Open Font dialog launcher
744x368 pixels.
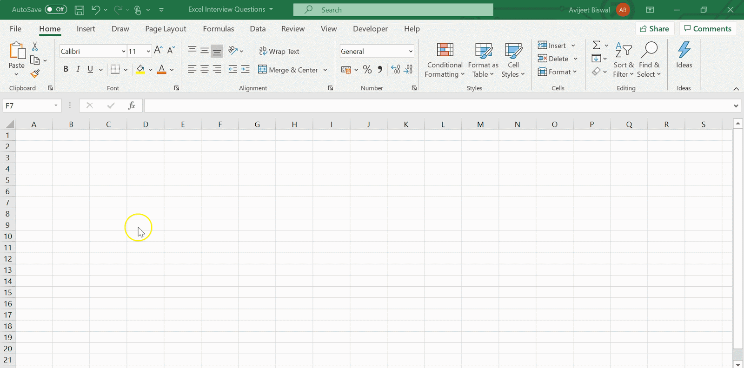tap(177, 88)
